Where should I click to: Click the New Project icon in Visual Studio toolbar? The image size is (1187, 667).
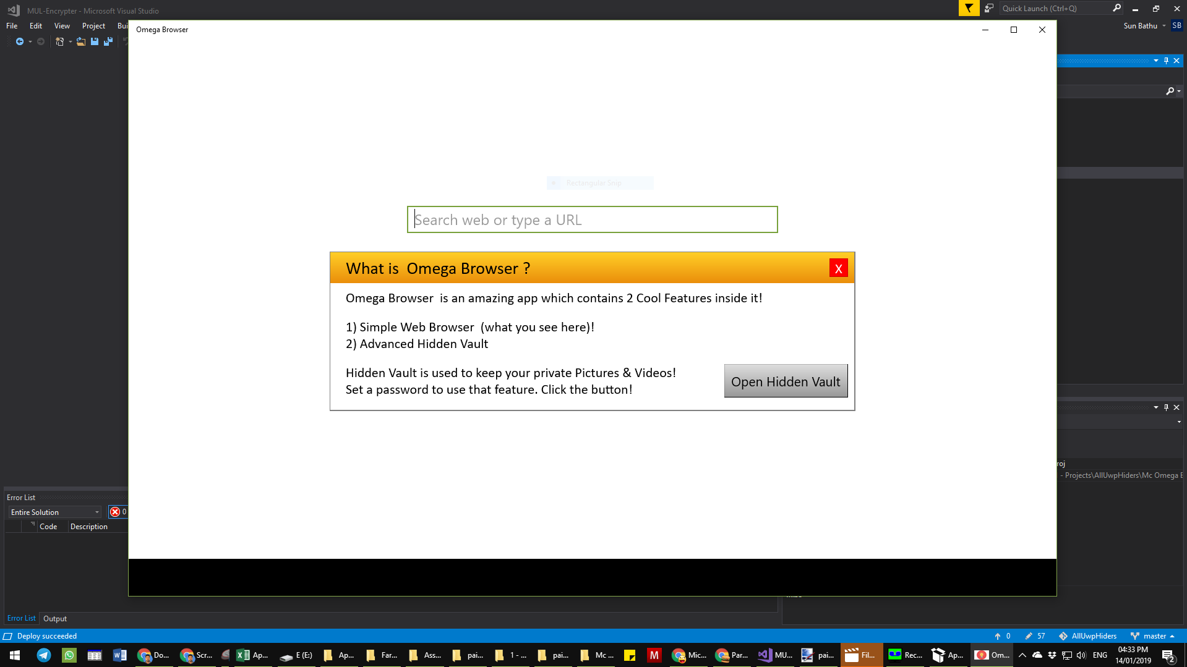click(x=59, y=41)
